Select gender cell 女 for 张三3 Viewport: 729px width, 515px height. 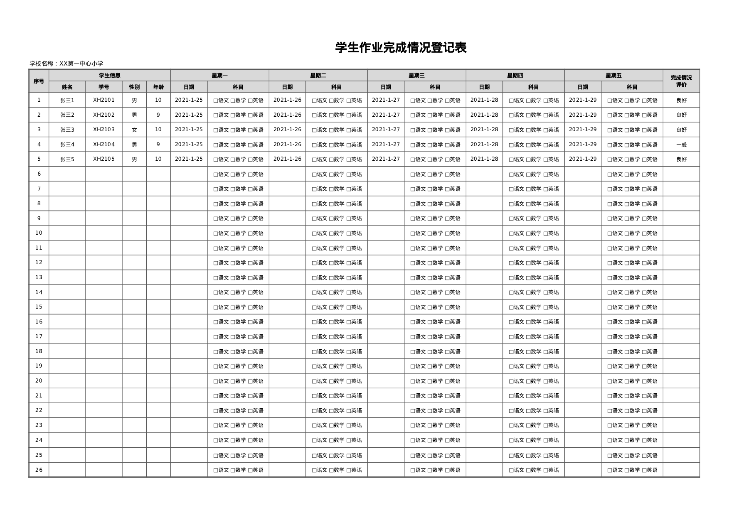(135, 130)
